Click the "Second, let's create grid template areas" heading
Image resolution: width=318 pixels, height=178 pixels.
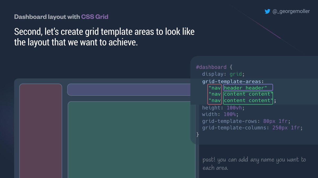pos(104,37)
